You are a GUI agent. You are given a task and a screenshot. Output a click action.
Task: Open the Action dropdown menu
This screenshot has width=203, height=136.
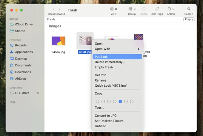[171, 9]
